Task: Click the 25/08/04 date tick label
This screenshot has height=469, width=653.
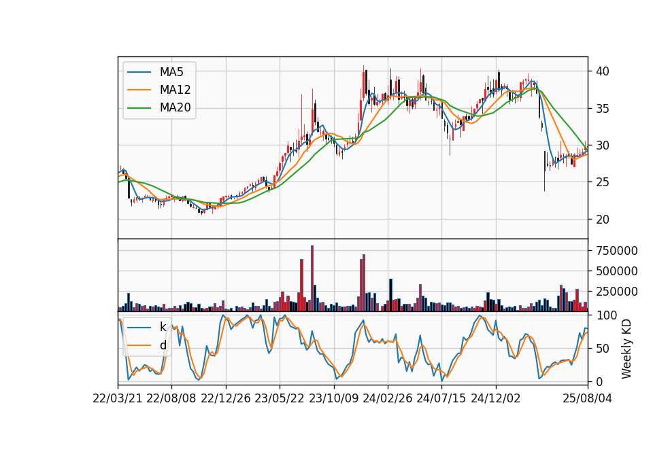Action: click(587, 399)
